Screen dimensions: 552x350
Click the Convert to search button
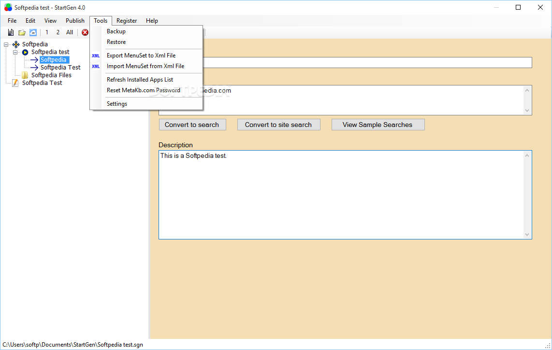[192, 125]
